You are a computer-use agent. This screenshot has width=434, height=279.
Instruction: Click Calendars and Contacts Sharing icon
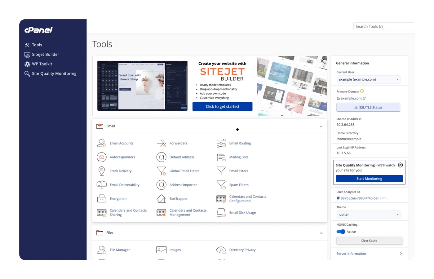pyautogui.click(x=101, y=213)
